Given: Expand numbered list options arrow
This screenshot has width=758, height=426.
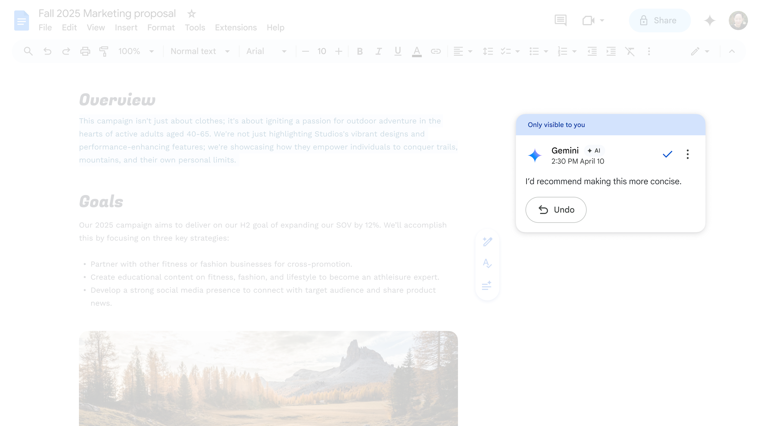Looking at the screenshot, I should 574,52.
